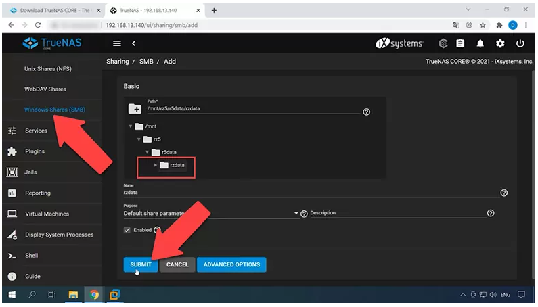Open WebDAV Shares in the sidebar
Viewport: 538px width, 307px height.
(45, 89)
